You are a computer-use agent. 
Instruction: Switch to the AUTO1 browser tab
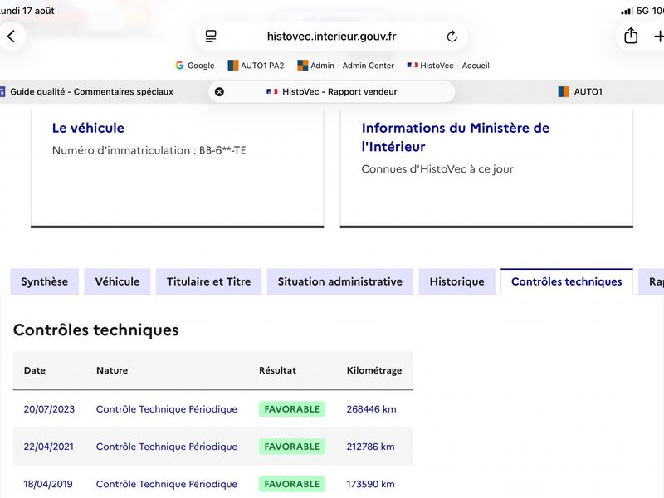coord(580,92)
